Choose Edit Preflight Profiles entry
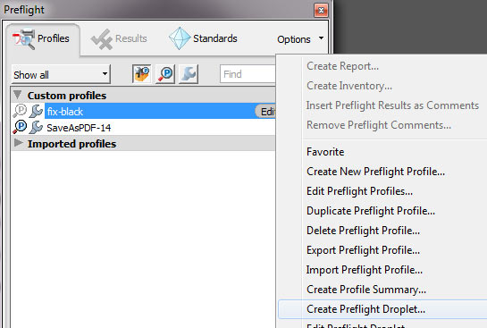This screenshot has height=328, width=487. [359, 191]
